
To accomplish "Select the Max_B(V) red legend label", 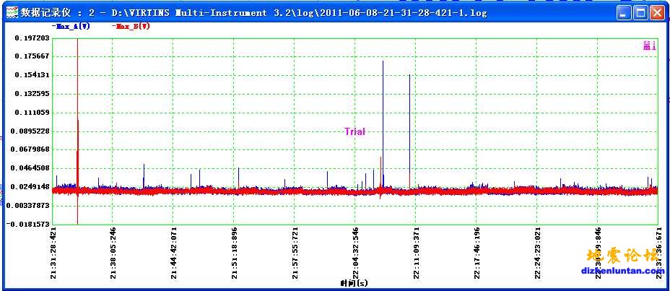I will [131, 26].
